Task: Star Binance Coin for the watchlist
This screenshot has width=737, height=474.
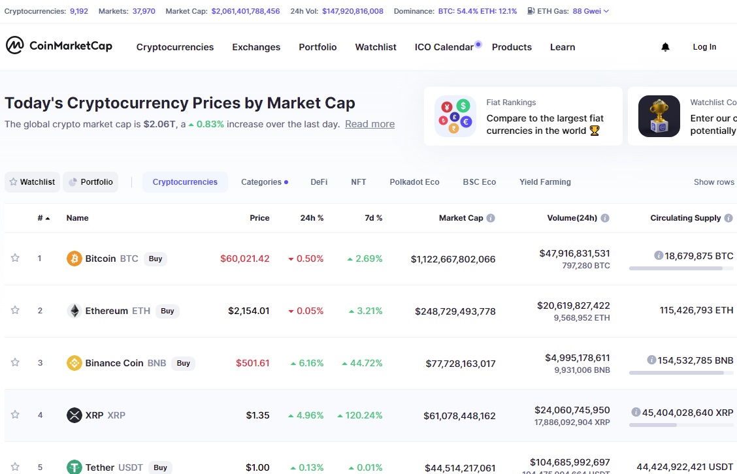Action: (x=15, y=362)
